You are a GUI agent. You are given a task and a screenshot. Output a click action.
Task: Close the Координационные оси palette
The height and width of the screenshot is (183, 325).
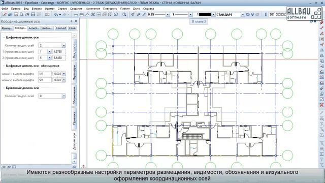(x=76, y=21)
